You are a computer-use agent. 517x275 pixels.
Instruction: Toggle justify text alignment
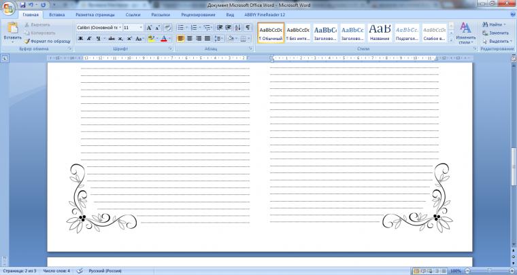pyautogui.click(x=207, y=39)
